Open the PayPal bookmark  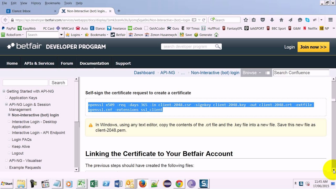click(8, 28)
